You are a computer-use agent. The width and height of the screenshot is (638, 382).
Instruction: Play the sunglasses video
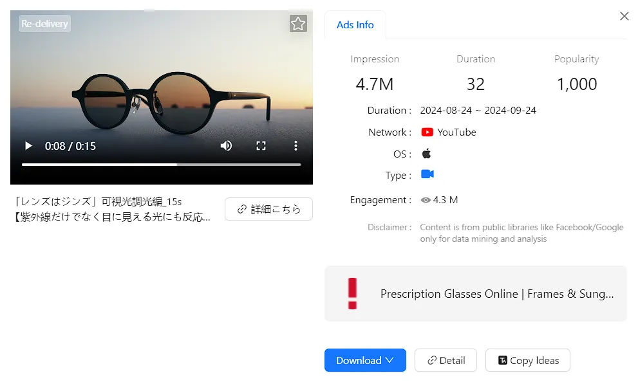(x=28, y=146)
